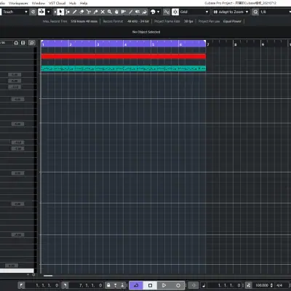Click the white toolbar icon left of arrow tool

point(41,12)
